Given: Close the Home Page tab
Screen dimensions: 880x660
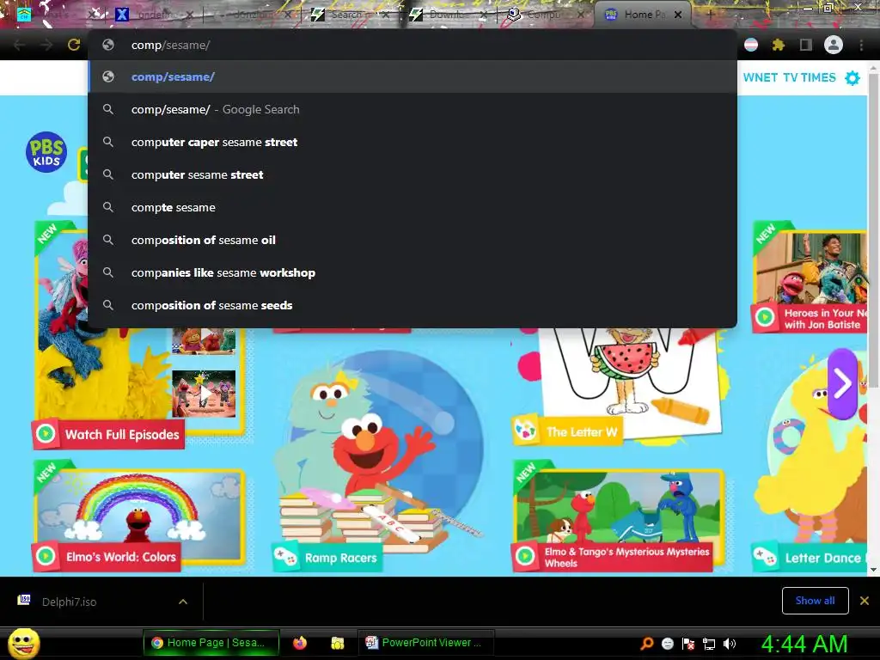Looking at the screenshot, I should point(678,15).
